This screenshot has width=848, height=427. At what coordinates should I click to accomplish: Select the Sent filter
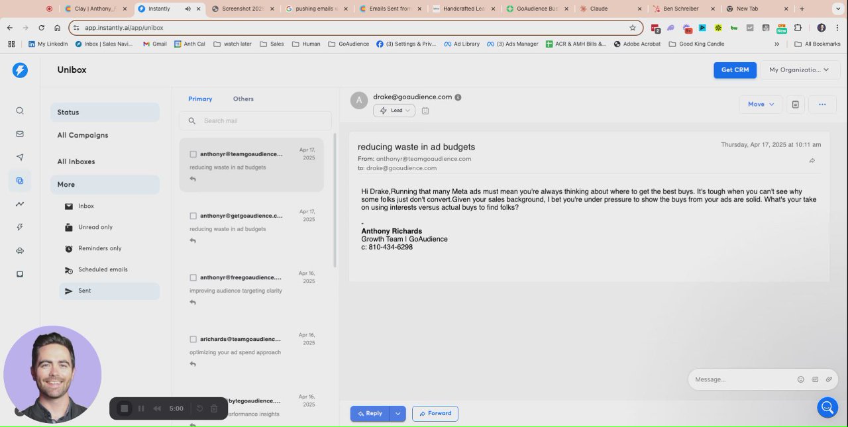click(x=109, y=291)
